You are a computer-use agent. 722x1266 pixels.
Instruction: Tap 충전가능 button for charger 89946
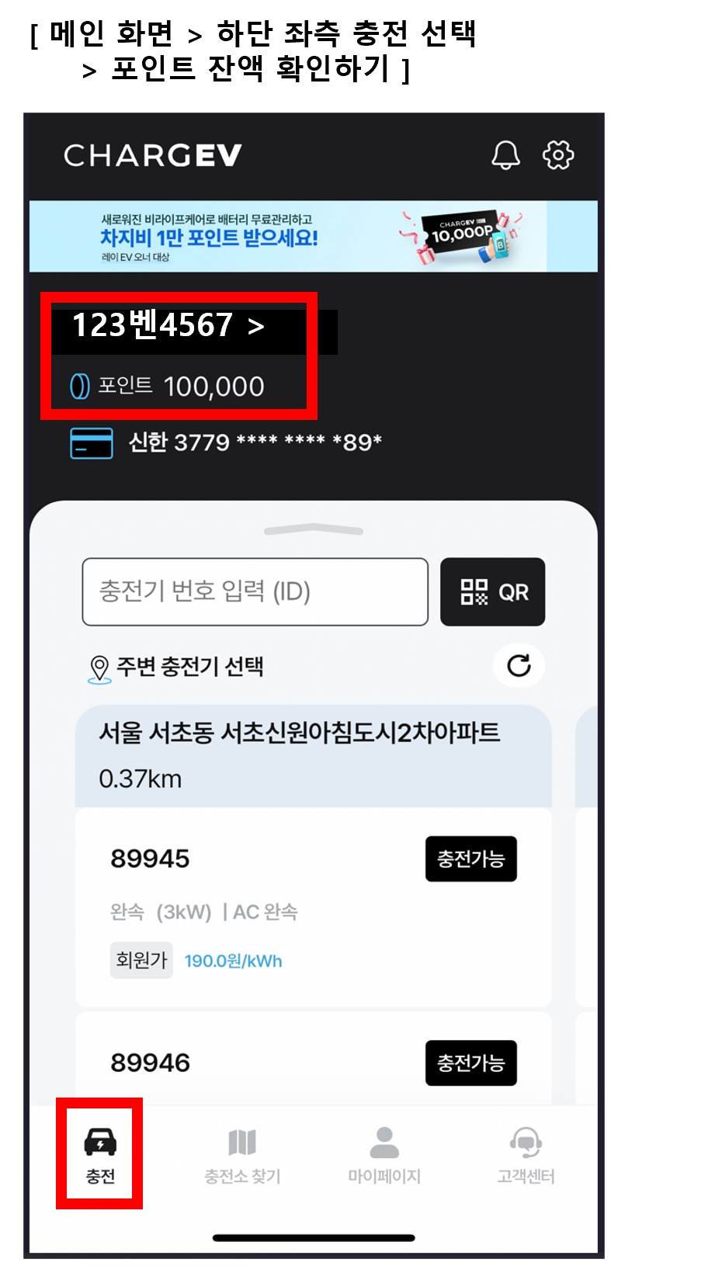coord(471,1063)
